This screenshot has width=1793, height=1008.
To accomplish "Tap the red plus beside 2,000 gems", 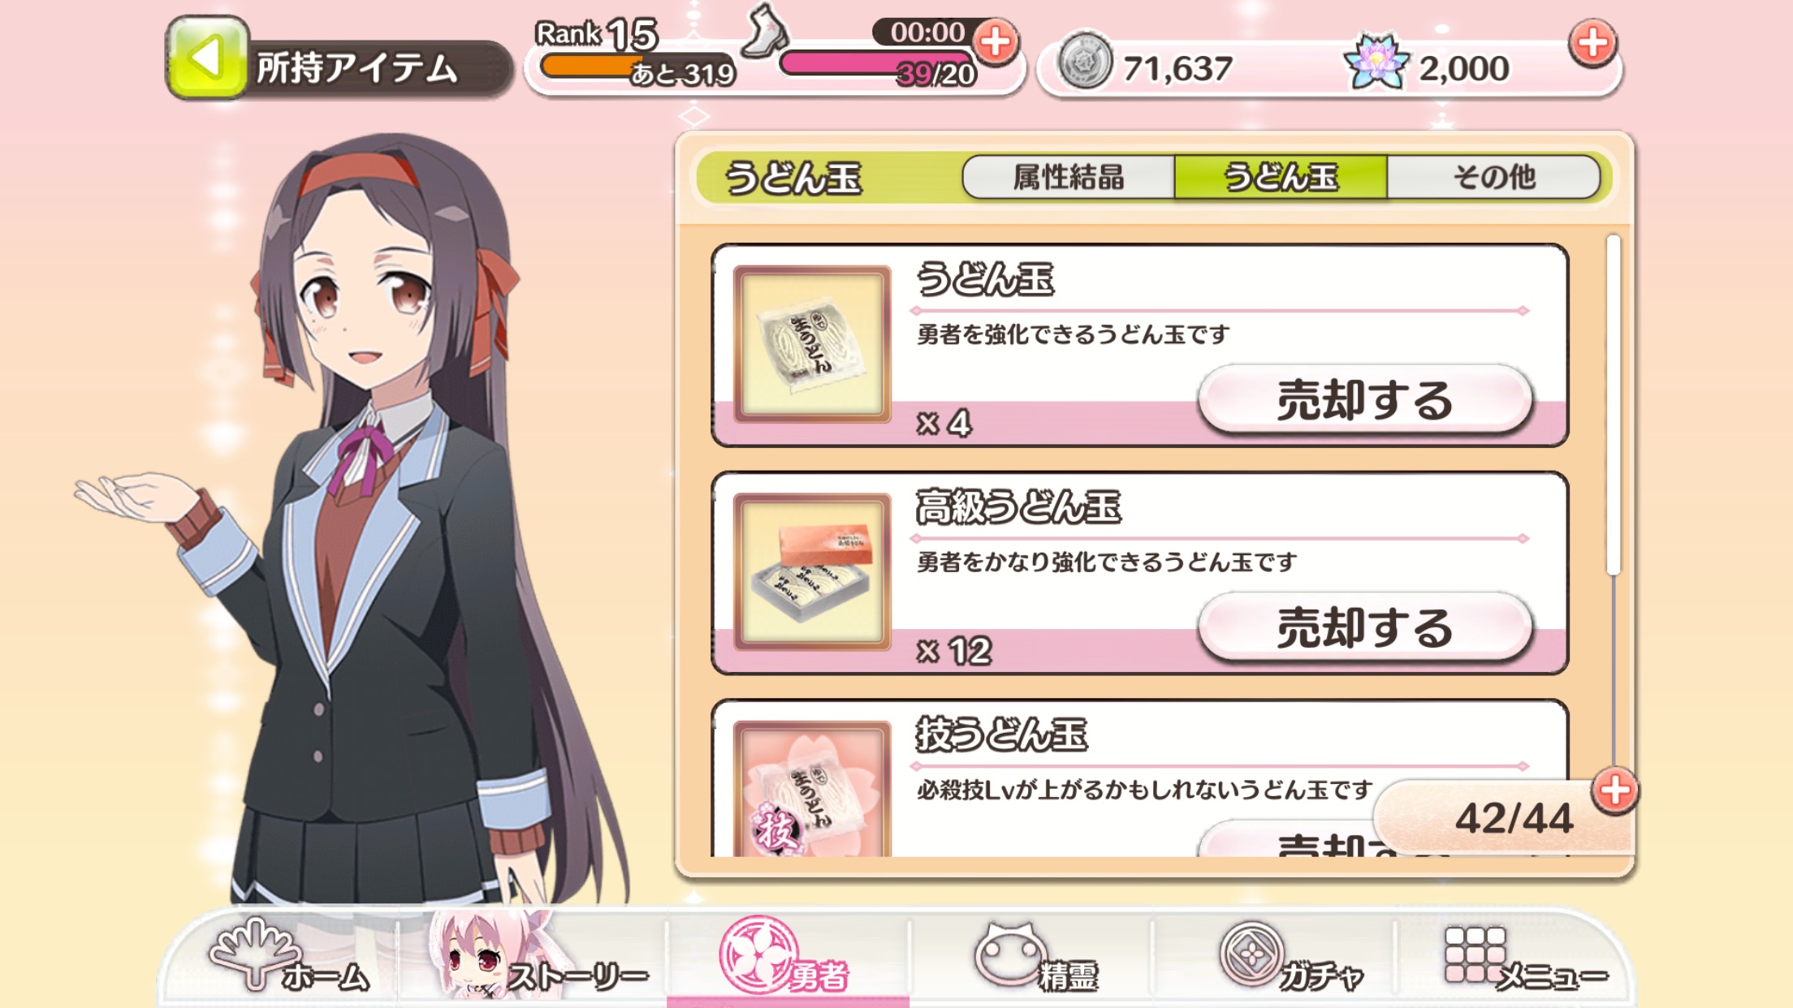I will [1592, 43].
